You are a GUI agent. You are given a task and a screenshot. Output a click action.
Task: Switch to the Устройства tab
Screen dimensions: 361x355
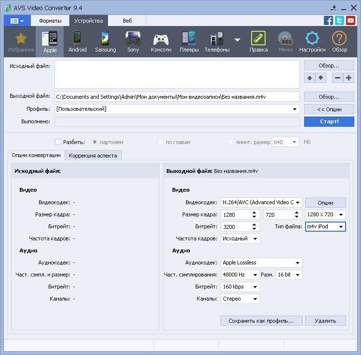[x=89, y=21]
